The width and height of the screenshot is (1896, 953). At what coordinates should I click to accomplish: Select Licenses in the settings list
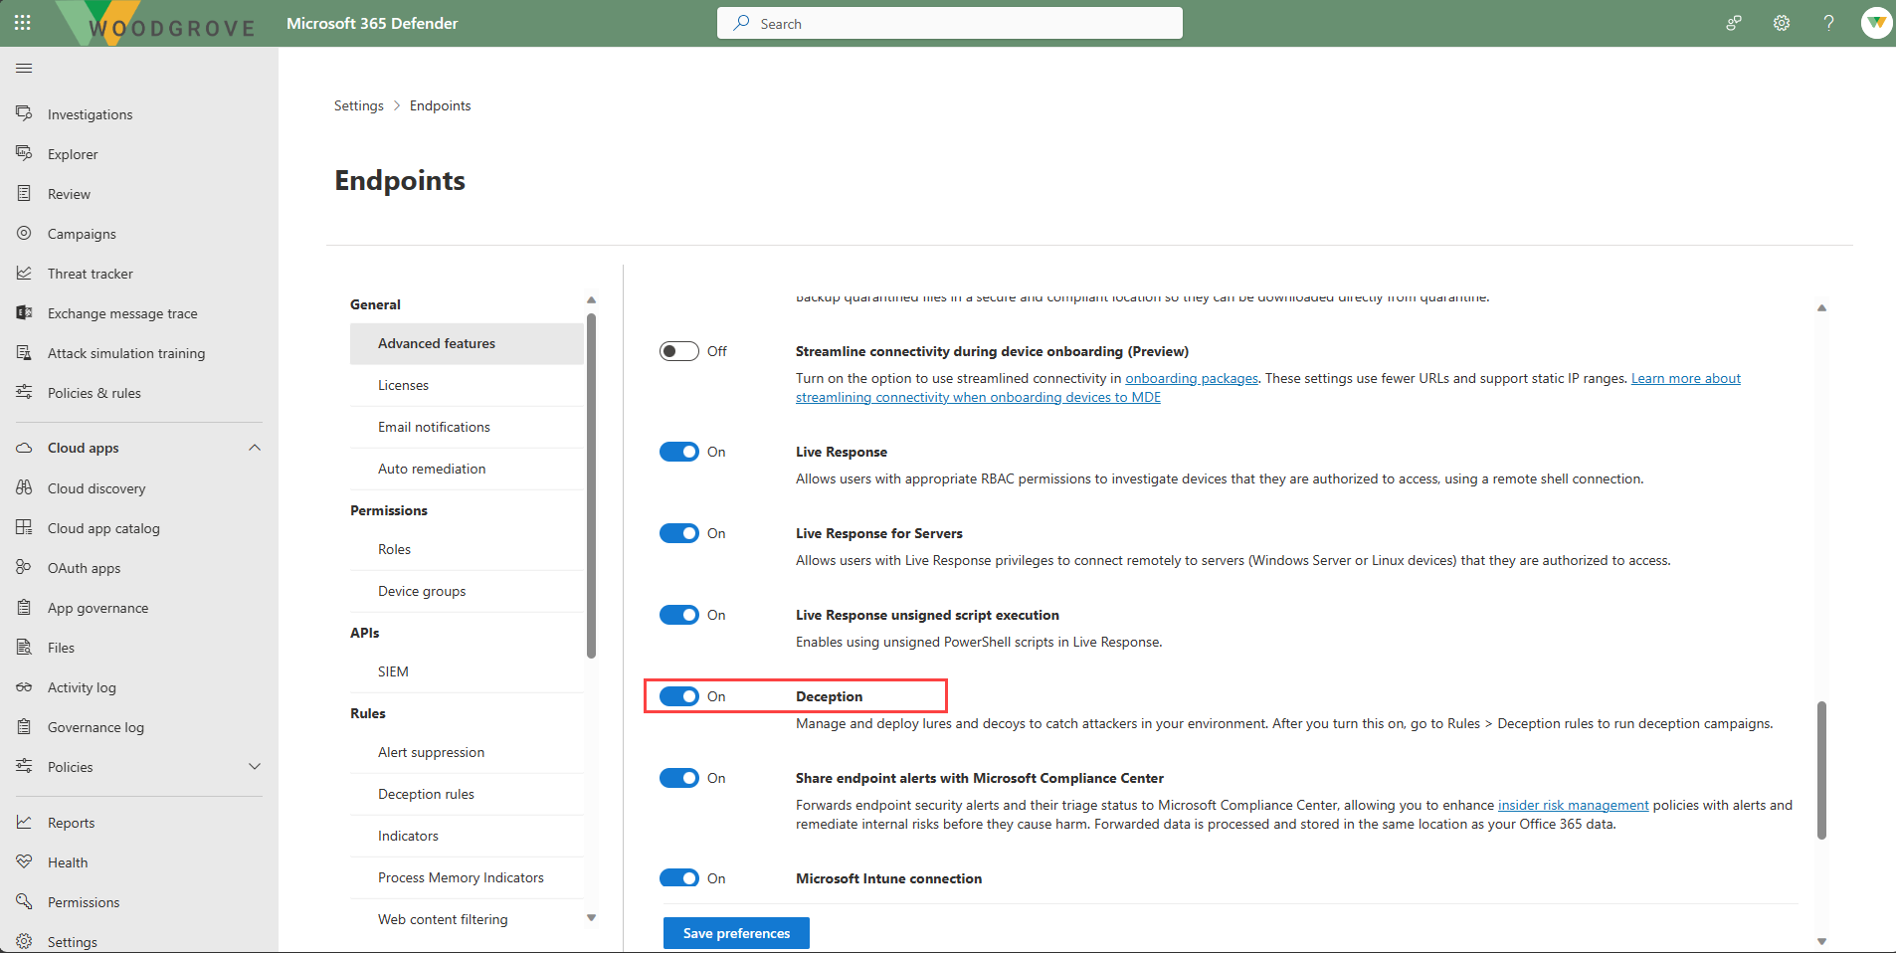click(x=467, y=385)
